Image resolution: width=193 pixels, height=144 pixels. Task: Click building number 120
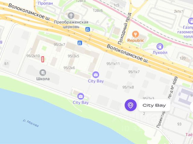tap(182, 58)
